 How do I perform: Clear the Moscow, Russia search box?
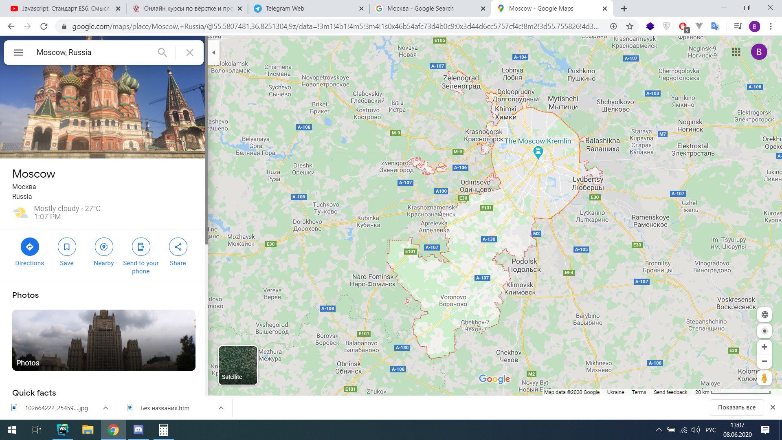click(x=190, y=53)
